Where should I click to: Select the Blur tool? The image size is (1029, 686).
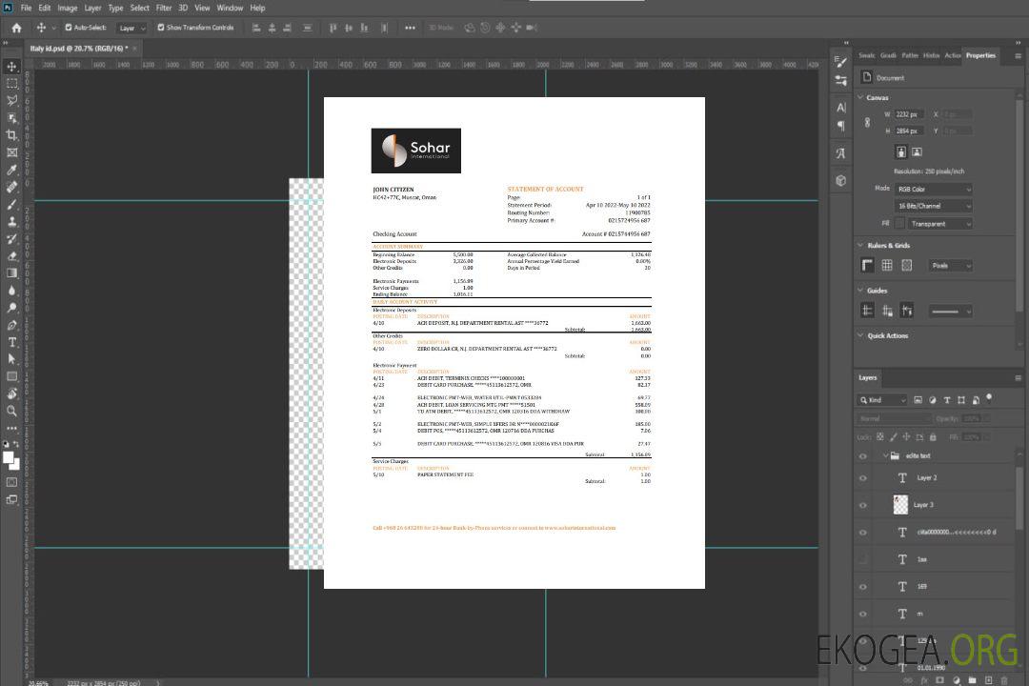11,291
